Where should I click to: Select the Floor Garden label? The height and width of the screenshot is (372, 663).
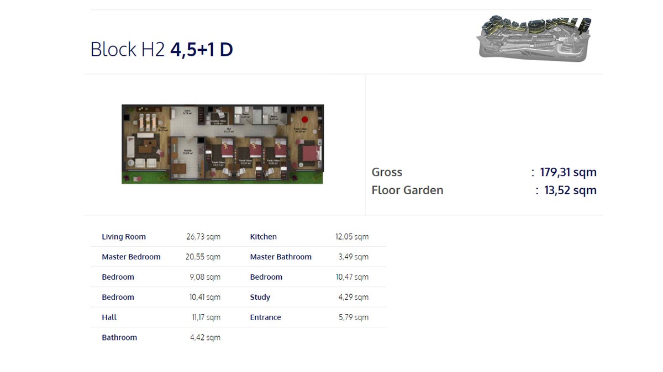(x=407, y=190)
